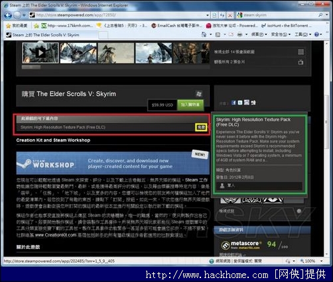Click the third share icon
Image resolution: width=333 pixels, height=282 pixels.
point(247,103)
